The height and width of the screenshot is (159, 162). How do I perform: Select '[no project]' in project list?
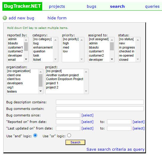pos(65,71)
